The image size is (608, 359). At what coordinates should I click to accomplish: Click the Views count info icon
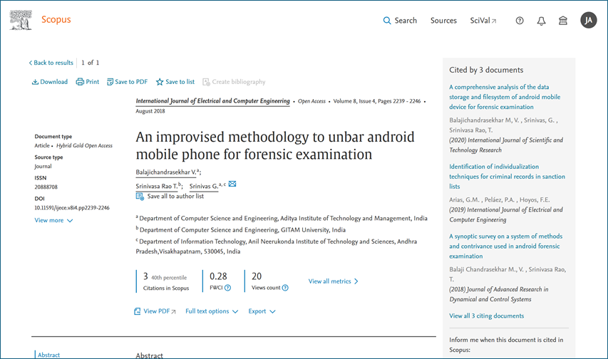pos(285,288)
